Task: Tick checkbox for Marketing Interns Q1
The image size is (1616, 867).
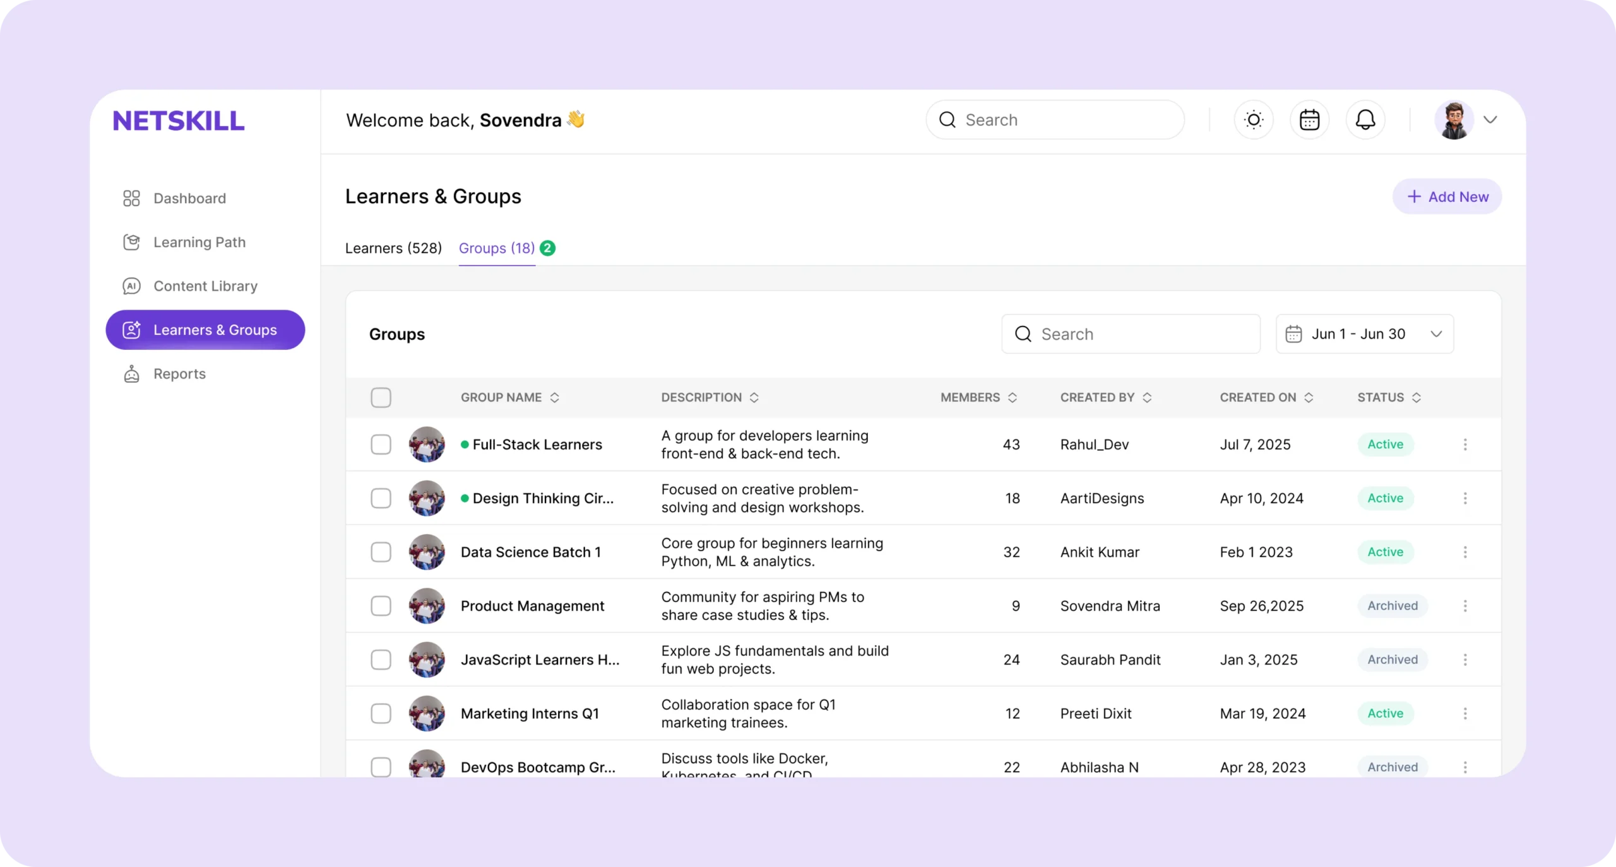Action: [x=381, y=714]
